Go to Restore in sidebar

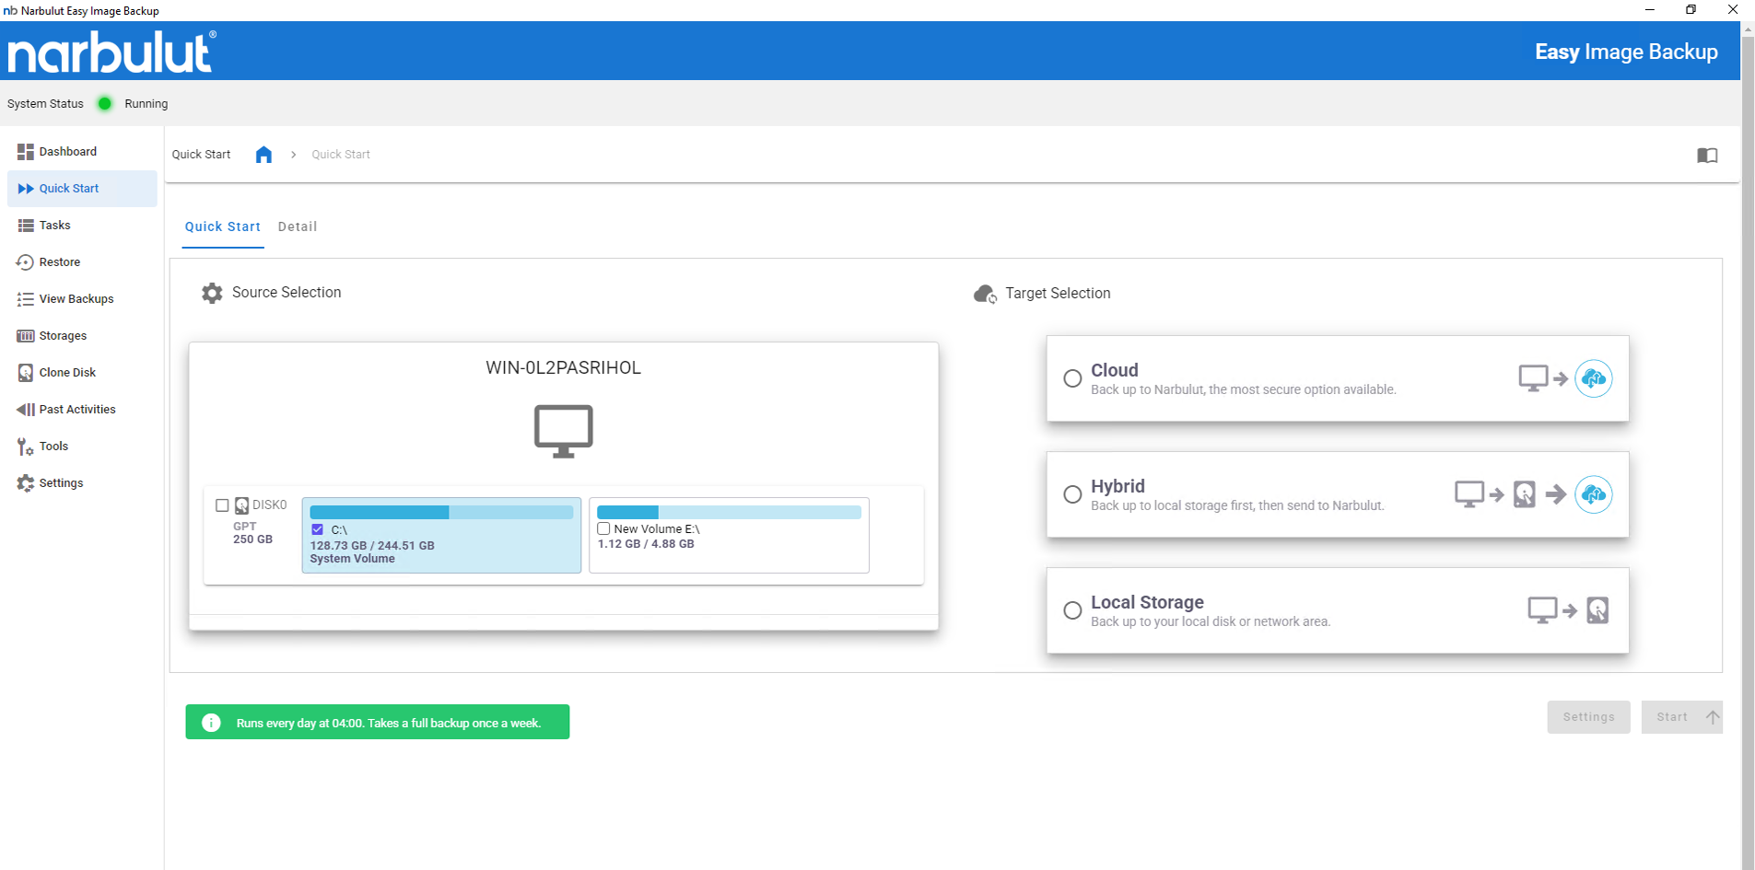(59, 262)
